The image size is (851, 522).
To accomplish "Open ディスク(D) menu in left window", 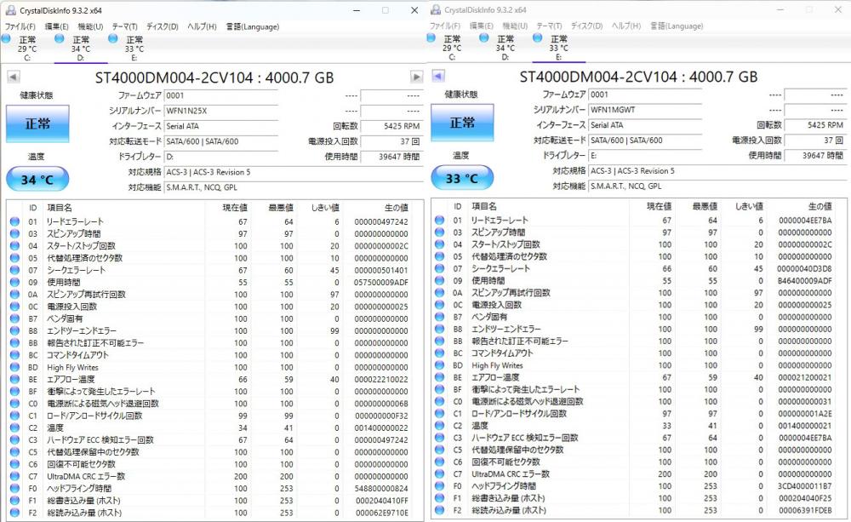I will [163, 26].
